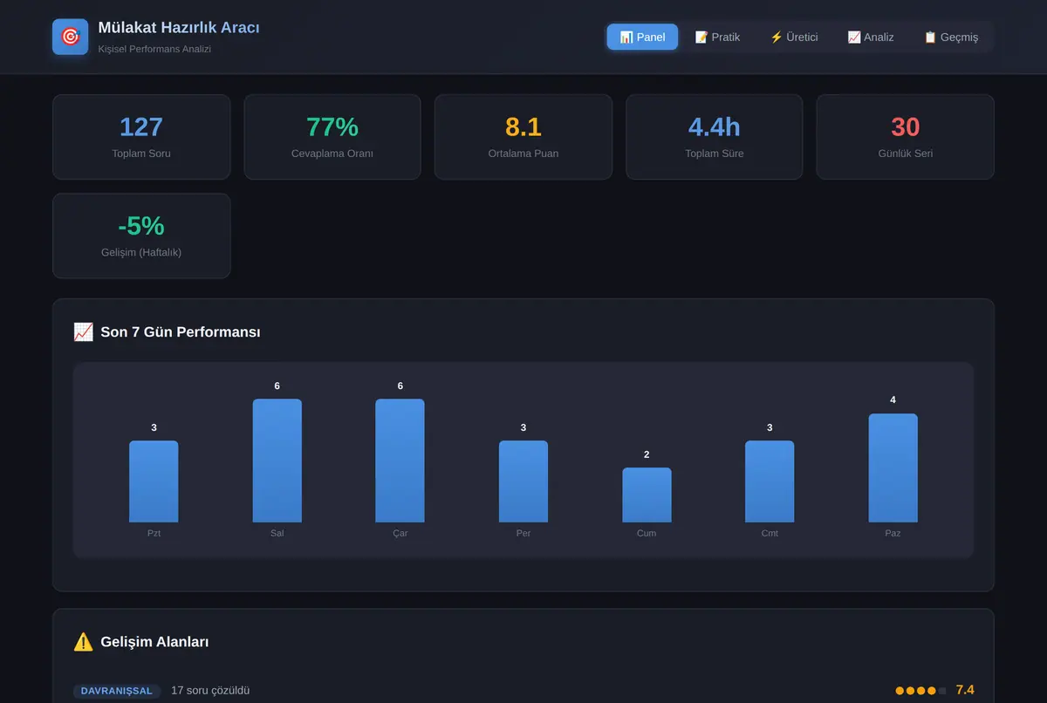Switch to the Pratik tab

tap(717, 37)
